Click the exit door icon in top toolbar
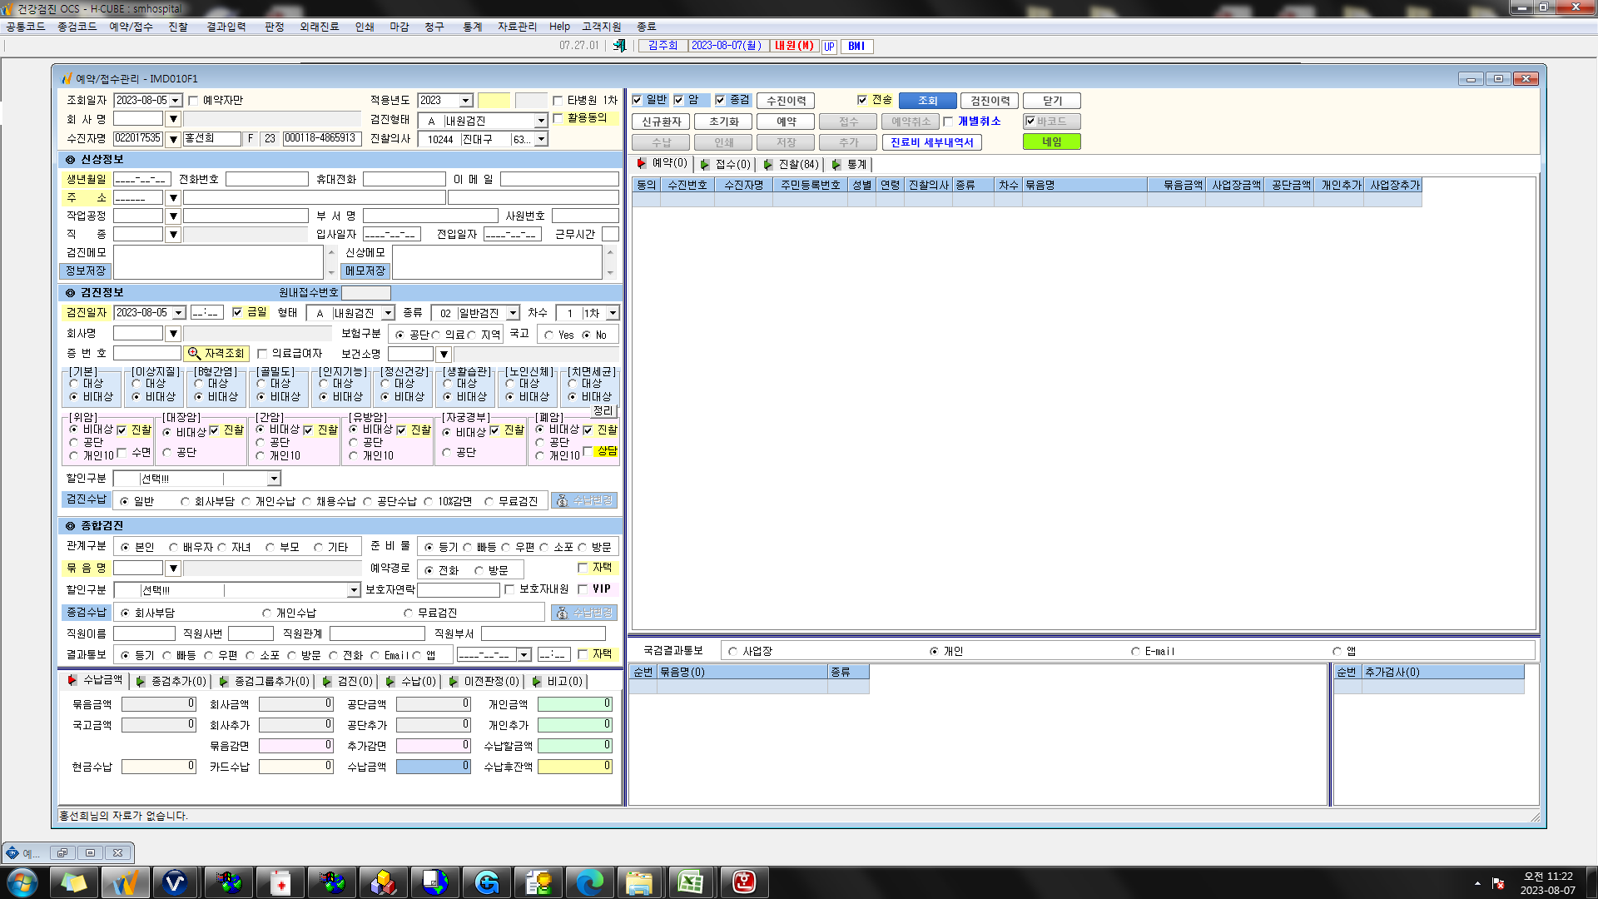This screenshot has width=1598, height=899. [619, 46]
